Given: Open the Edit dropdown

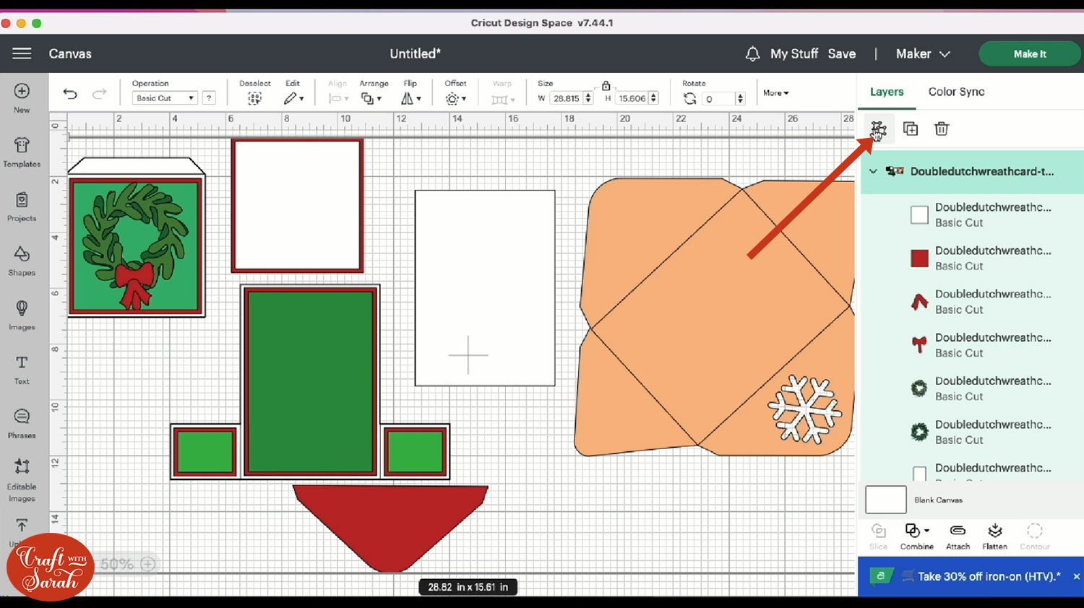Looking at the screenshot, I should click(293, 98).
